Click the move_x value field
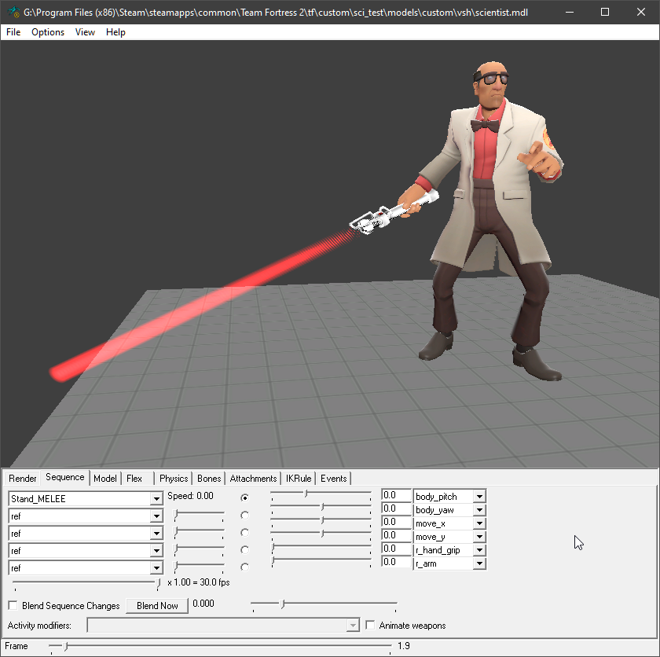660x657 pixels. pos(396,523)
